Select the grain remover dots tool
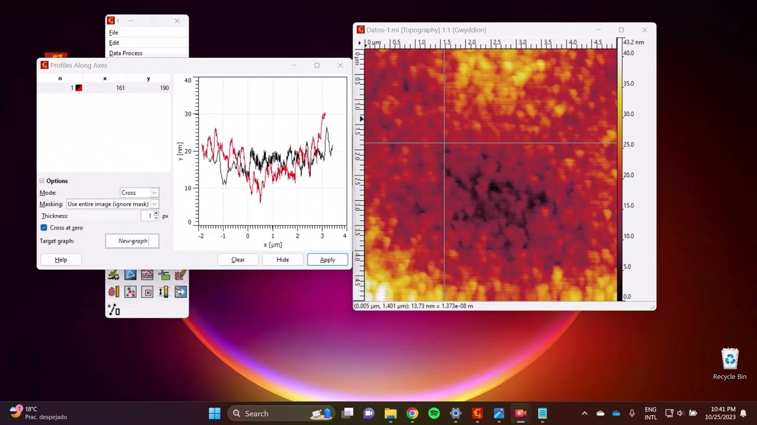757x425 pixels. [x=130, y=292]
